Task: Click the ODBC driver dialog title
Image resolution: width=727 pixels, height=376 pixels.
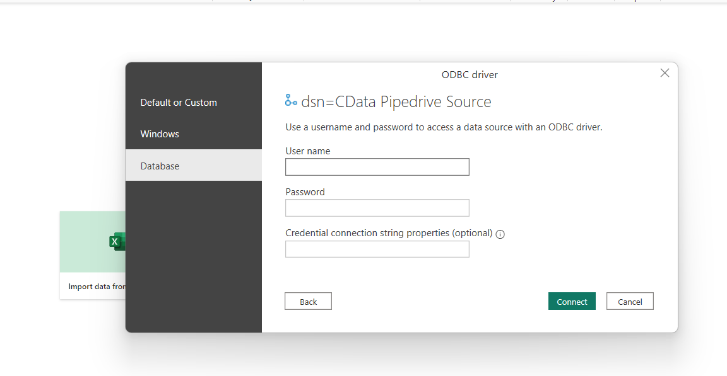Action: click(x=470, y=75)
